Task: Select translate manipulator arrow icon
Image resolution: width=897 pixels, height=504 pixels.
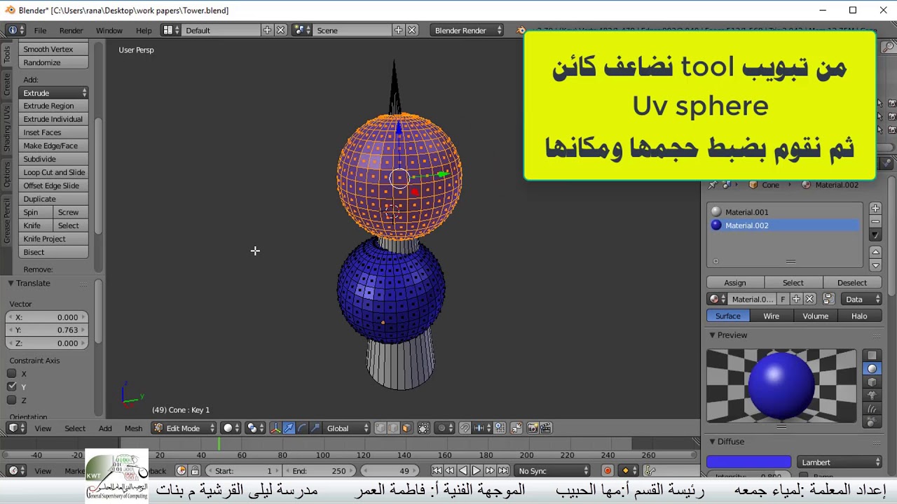Action: (x=289, y=428)
